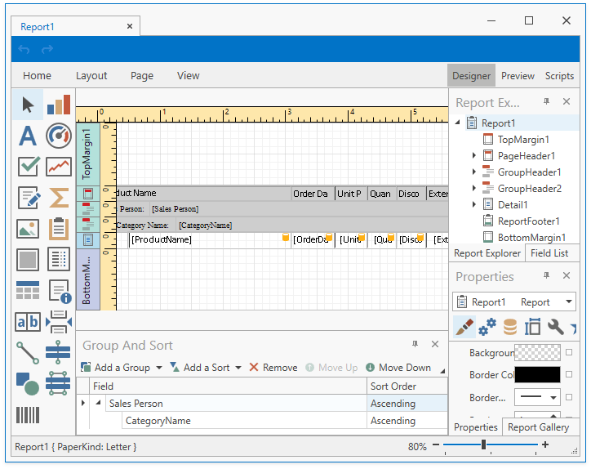Switch to Field List tab
Screen dimensions: 591x469
click(549, 253)
